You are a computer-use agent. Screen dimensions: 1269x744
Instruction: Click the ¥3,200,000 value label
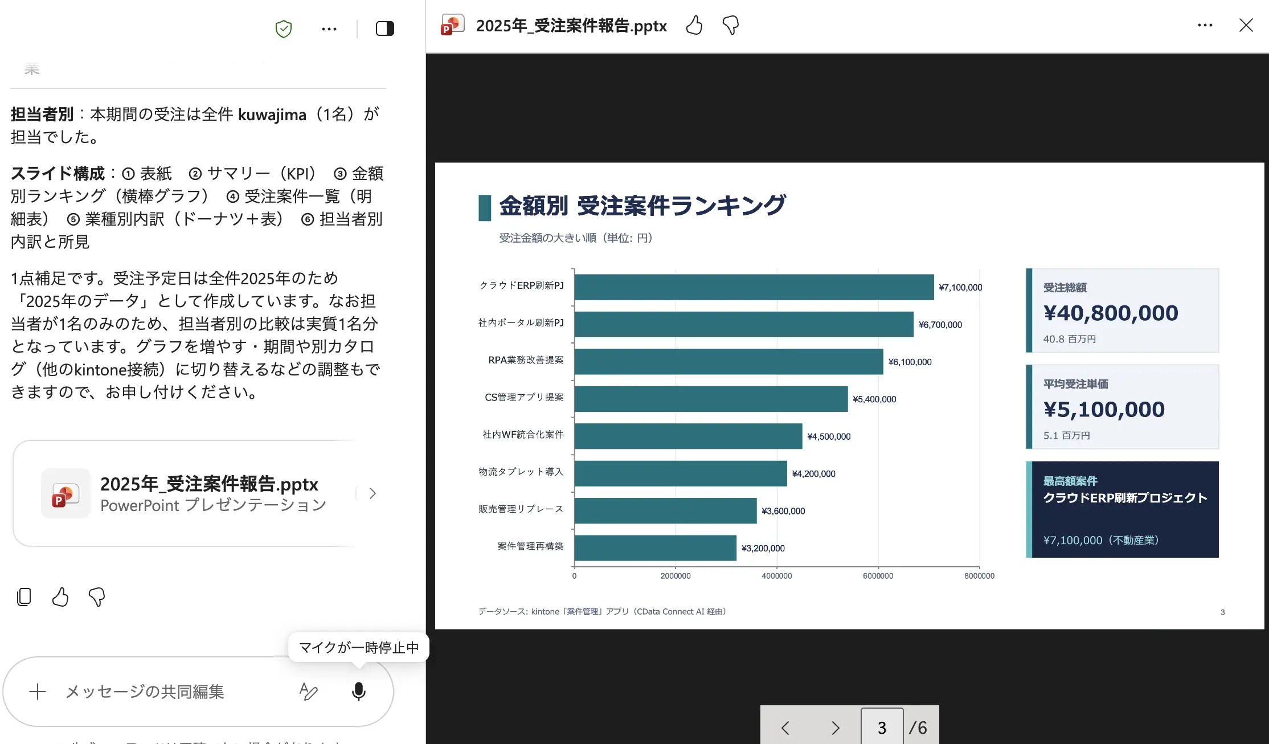pyautogui.click(x=763, y=548)
